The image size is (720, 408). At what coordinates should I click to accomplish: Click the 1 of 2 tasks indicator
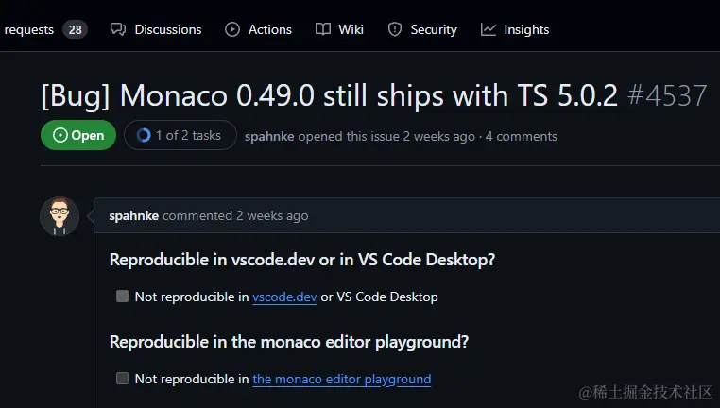tap(187, 135)
